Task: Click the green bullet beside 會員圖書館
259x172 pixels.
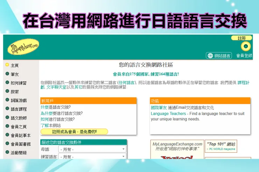Action: [7, 143]
